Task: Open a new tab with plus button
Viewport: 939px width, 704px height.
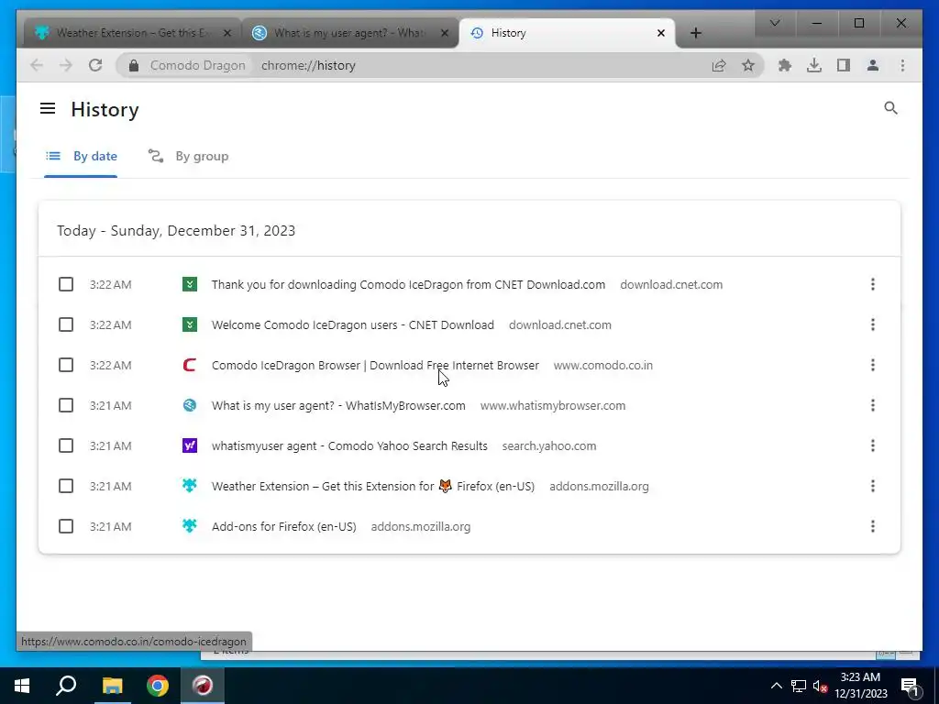Action: coord(695,33)
